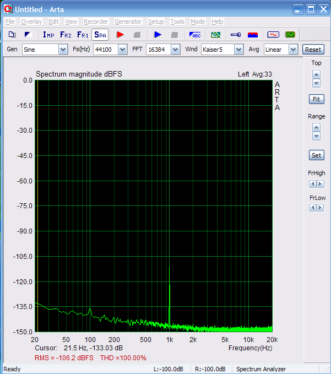This screenshot has width=331, height=374.
Task: Click the New file toolbar icon
Action: click(12, 35)
